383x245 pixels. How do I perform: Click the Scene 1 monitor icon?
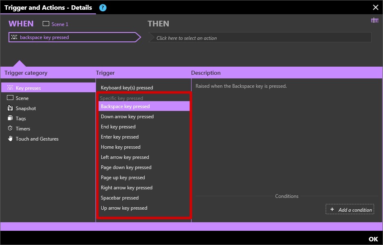click(x=46, y=24)
